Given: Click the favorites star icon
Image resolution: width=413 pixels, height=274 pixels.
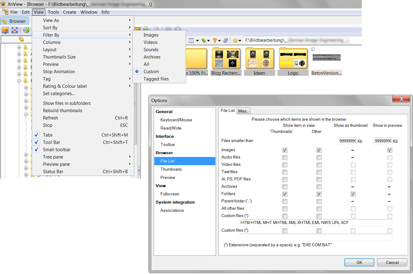Looking at the screenshot, I should (235, 40).
